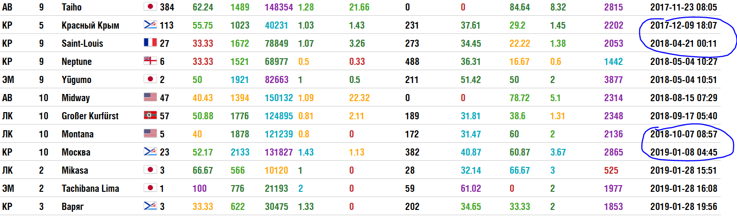This screenshot has height=219, width=737.
Task: Click the damage value 30475 for Варяг
Action: [276, 207]
